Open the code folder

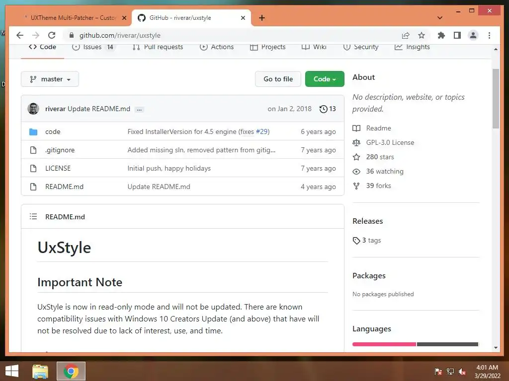(53, 131)
